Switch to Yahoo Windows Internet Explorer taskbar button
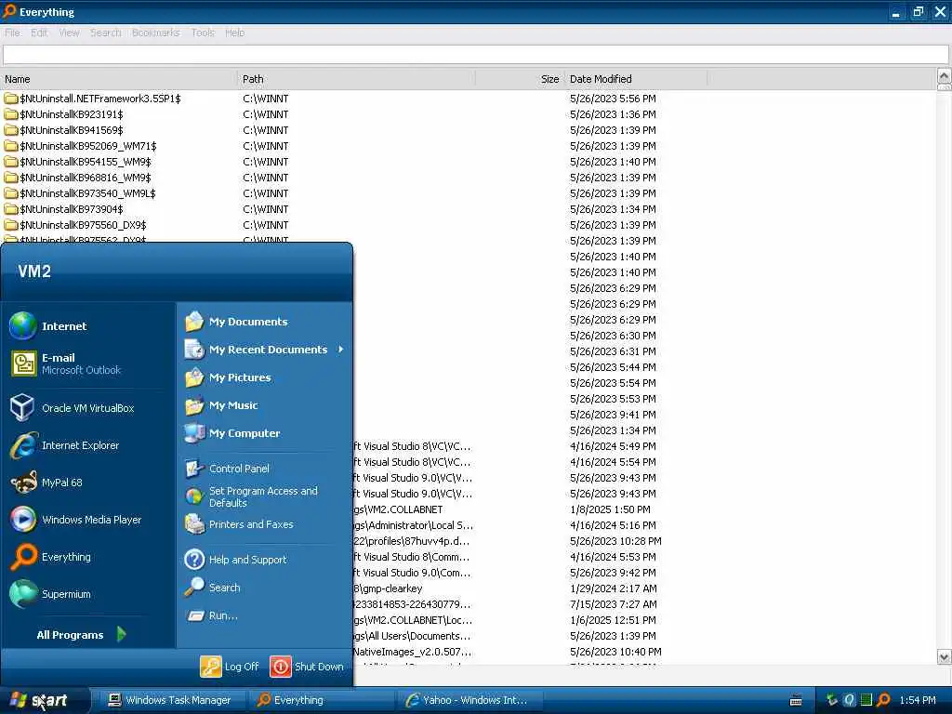Screen dimensions: 952x714 [x=468, y=700]
